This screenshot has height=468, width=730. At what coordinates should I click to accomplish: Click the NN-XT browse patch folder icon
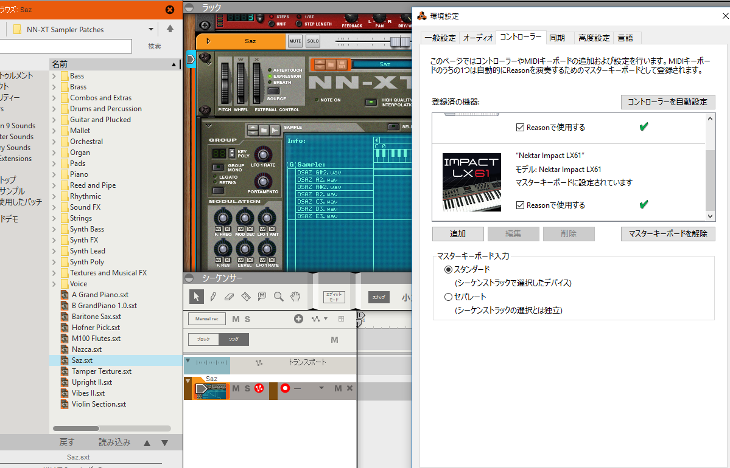point(331,64)
